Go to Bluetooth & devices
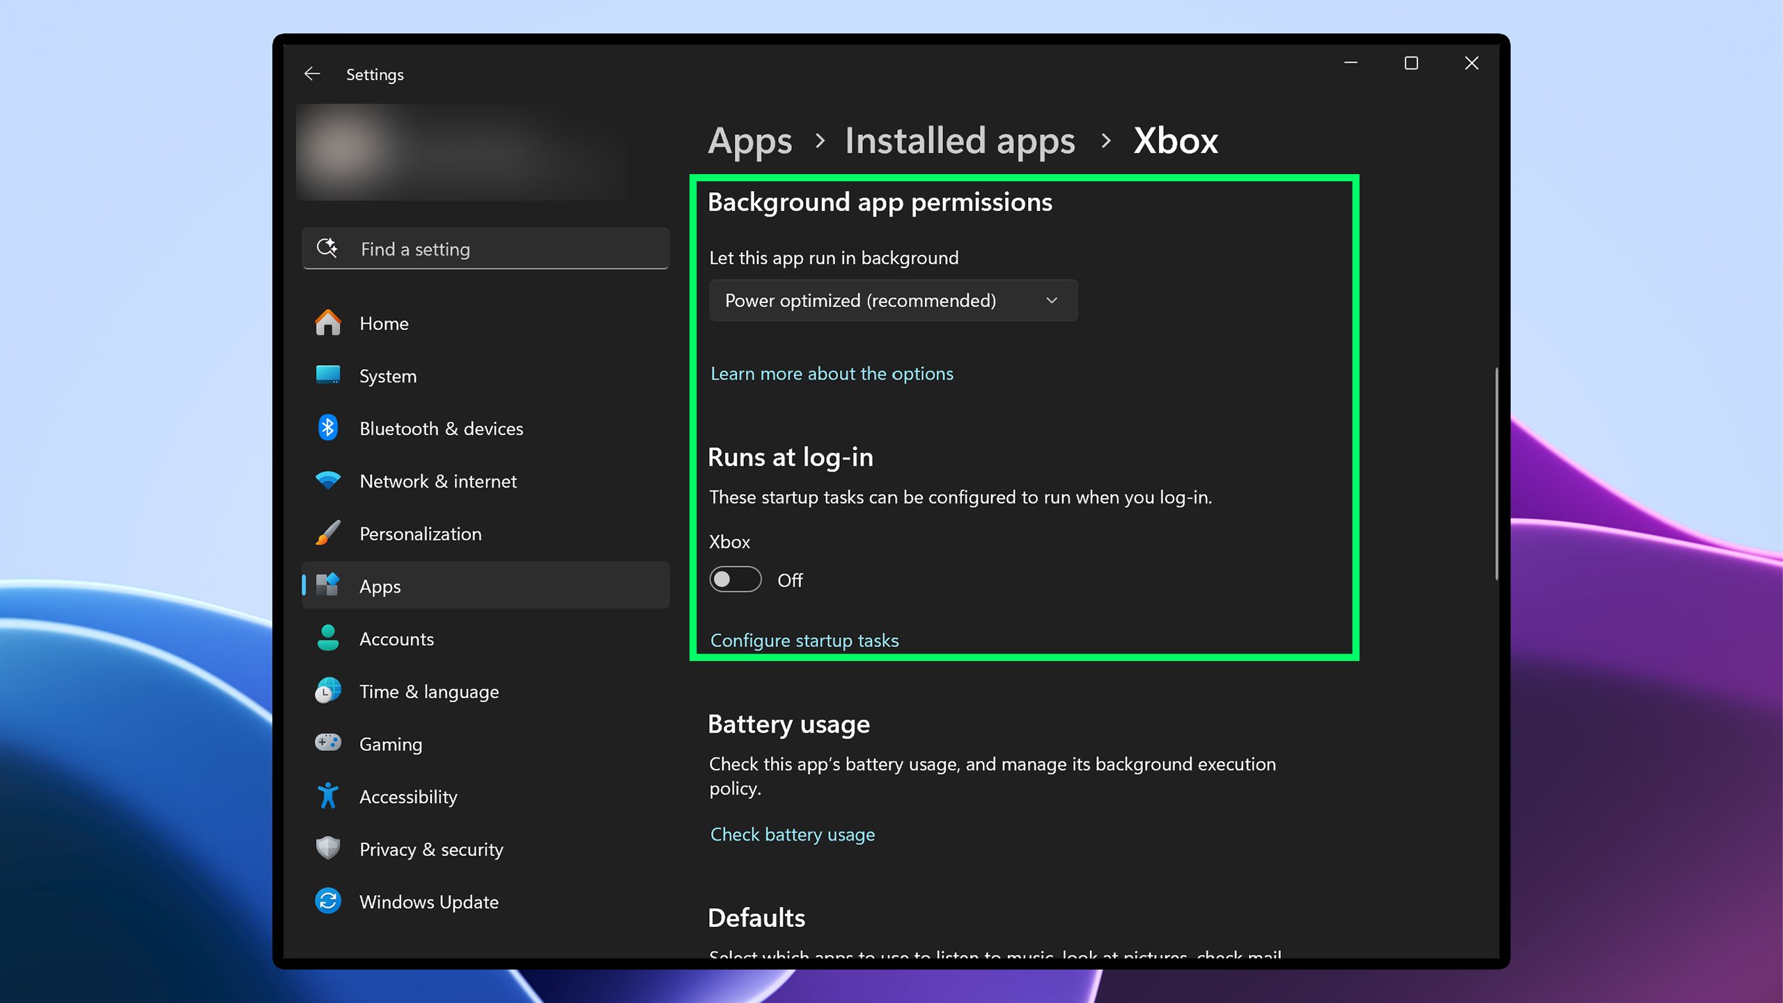1783x1003 pixels. (x=485, y=428)
